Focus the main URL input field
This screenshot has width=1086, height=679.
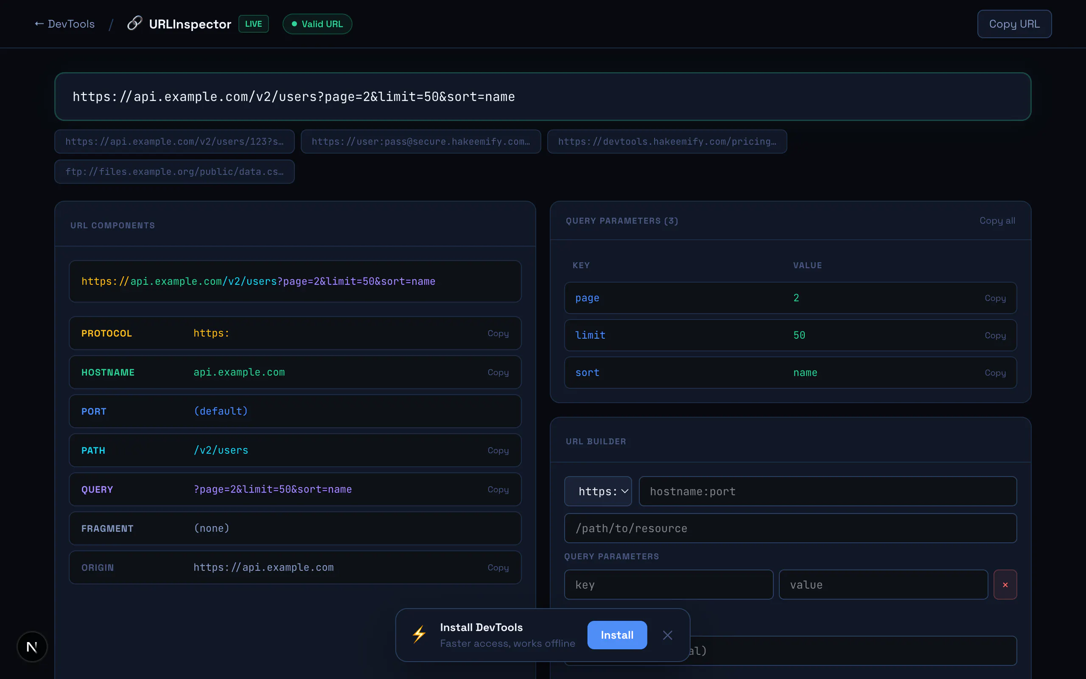point(543,97)
